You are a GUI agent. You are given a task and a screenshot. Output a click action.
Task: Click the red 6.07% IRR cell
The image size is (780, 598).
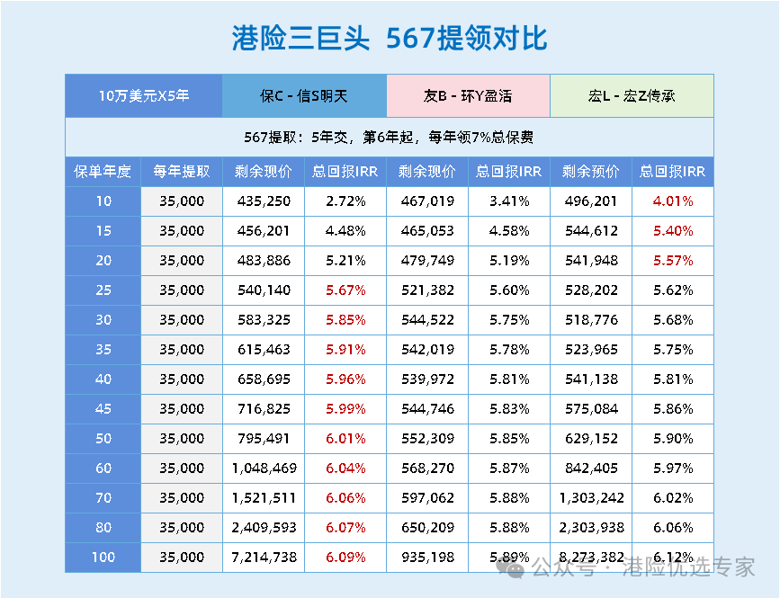345,528
